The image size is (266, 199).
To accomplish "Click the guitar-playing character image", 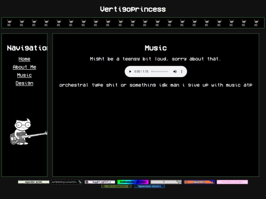I will [29, 132].
